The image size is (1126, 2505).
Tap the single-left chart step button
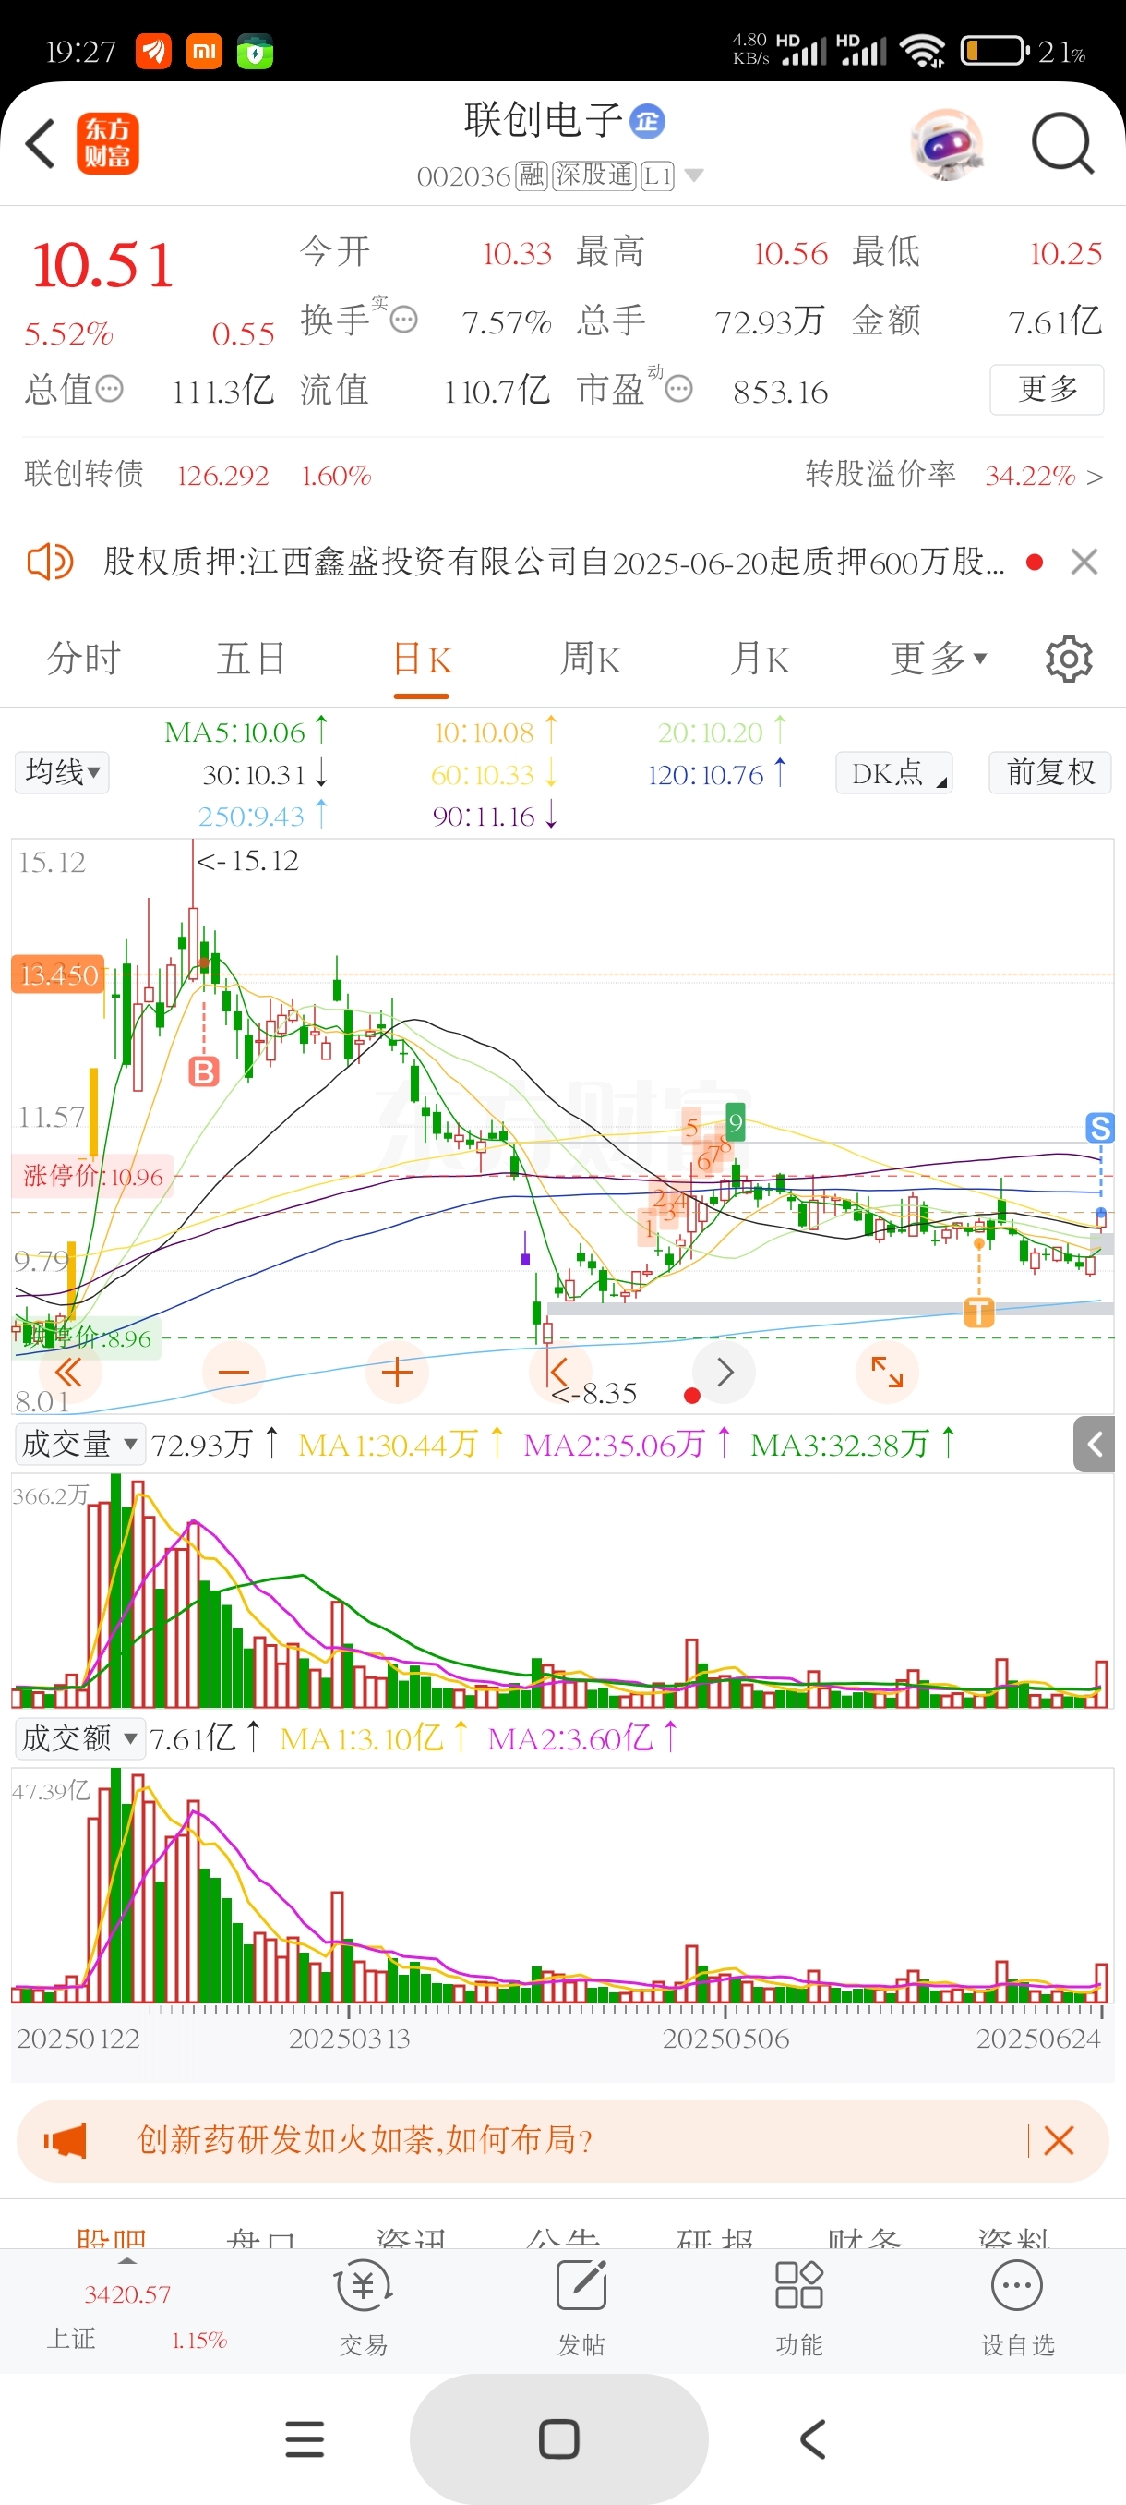559,1372
